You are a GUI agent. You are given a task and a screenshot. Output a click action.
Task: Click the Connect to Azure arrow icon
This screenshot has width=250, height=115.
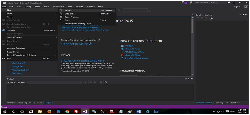[91, 44]
